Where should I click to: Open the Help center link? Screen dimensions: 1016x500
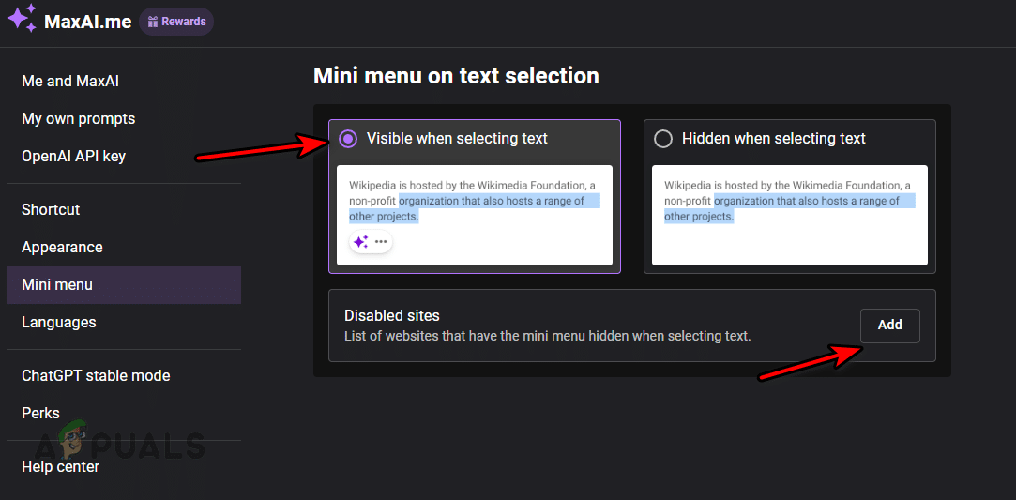point(60,467)
